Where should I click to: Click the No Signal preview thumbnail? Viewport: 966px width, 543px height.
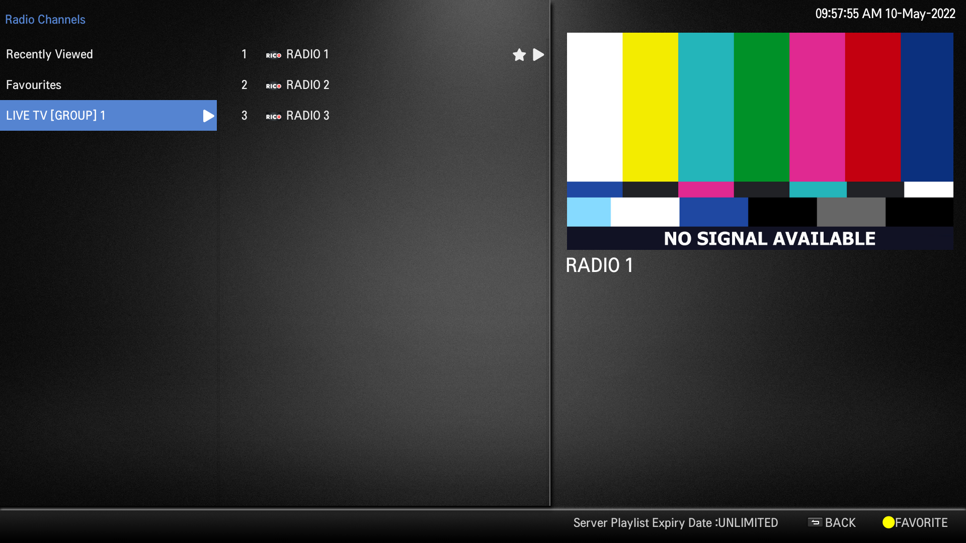click(760, 141)
